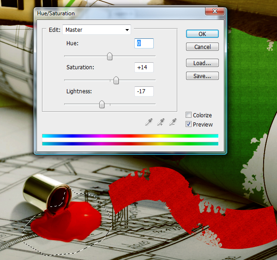Image resolution: width=277 pixels, height=260 pixels.
Task: Click the Hue slider handle
Action: coord(110,56)
